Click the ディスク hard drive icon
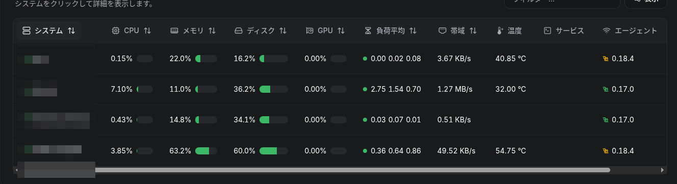Viewport: 677px width, 184px height. pos(238,31)
